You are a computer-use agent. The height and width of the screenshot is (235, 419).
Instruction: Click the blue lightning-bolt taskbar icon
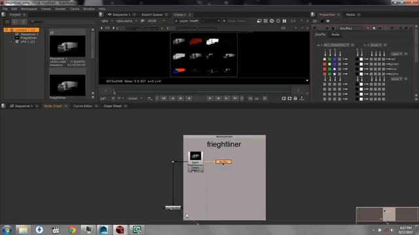click(x=39, y=230)
